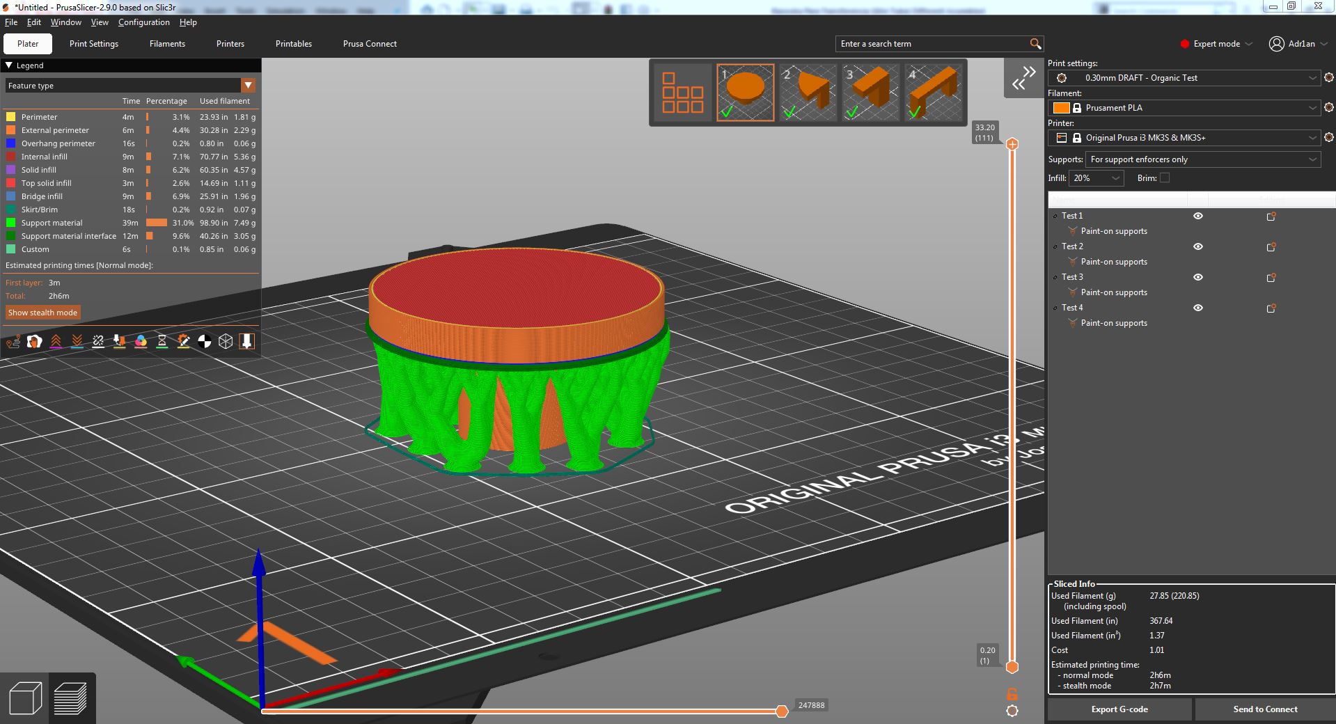
Task: Switch to Print Settings tab
Action: pos(94,44)
